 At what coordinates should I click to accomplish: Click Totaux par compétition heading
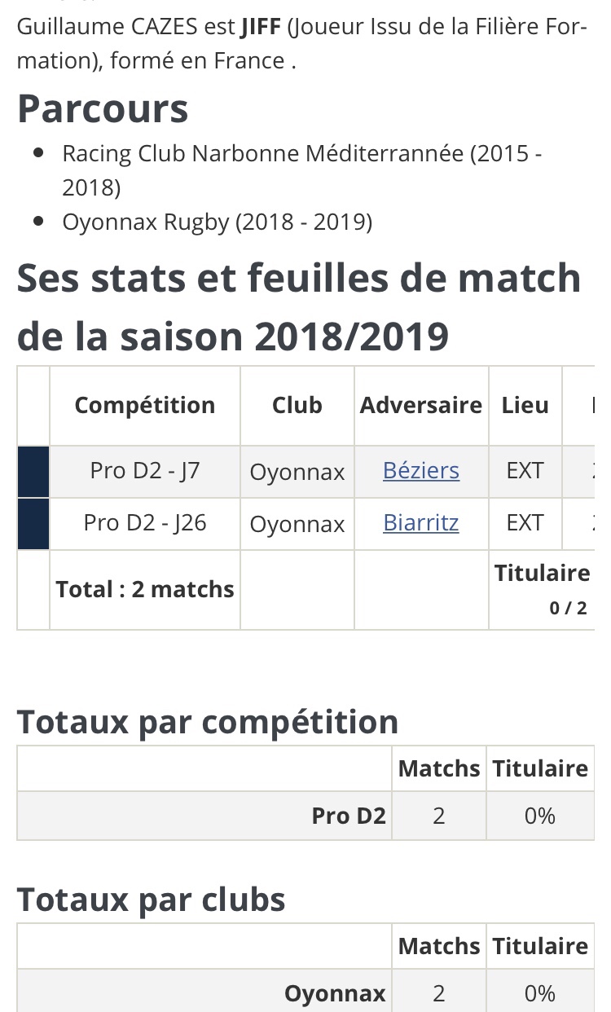point(208,722)
